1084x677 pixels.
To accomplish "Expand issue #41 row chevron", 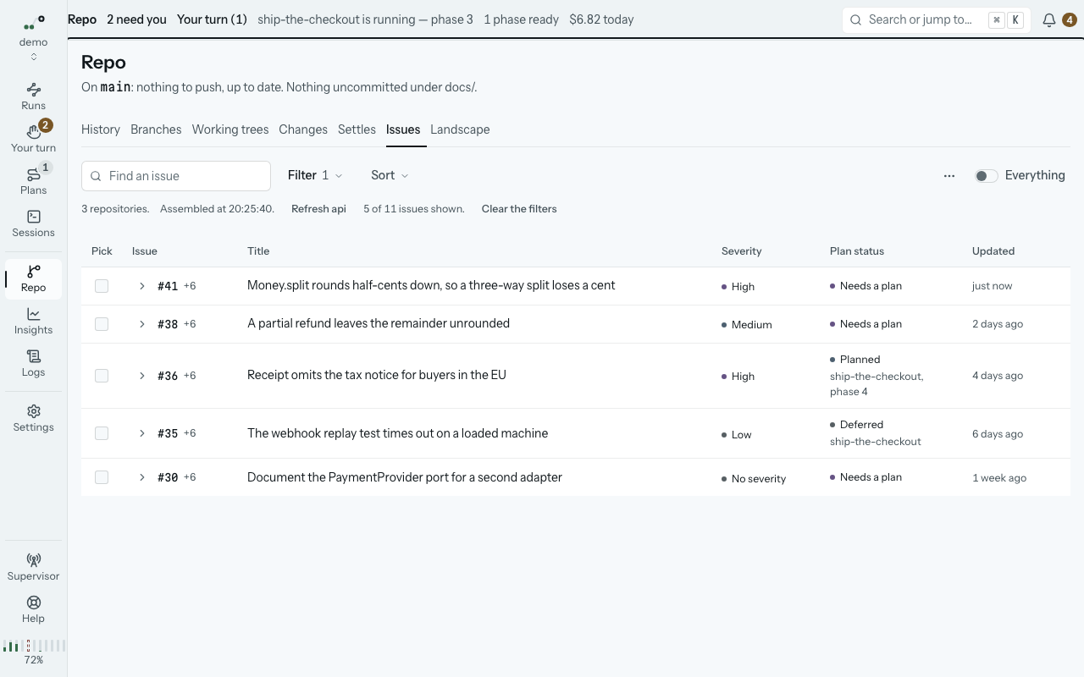I will tap(142, 286).
